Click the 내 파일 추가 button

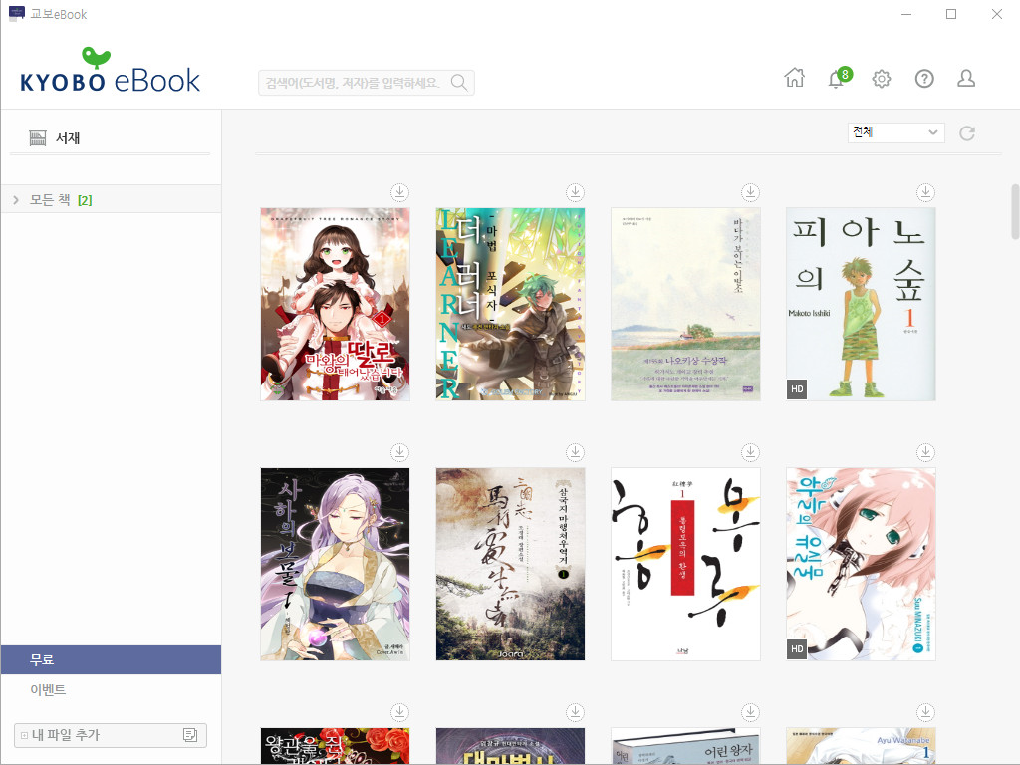(x=111, y=735)
